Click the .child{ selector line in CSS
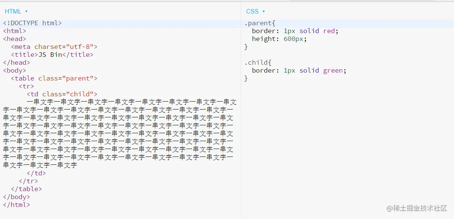 tap(258, 62)
